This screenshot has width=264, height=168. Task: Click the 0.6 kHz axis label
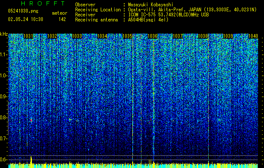tap(4, 160)
